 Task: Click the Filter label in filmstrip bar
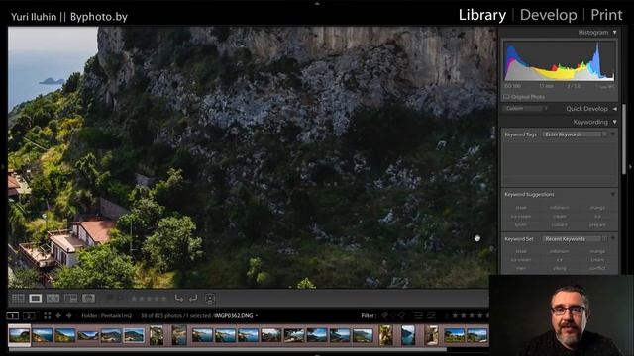tap(368, 315)
